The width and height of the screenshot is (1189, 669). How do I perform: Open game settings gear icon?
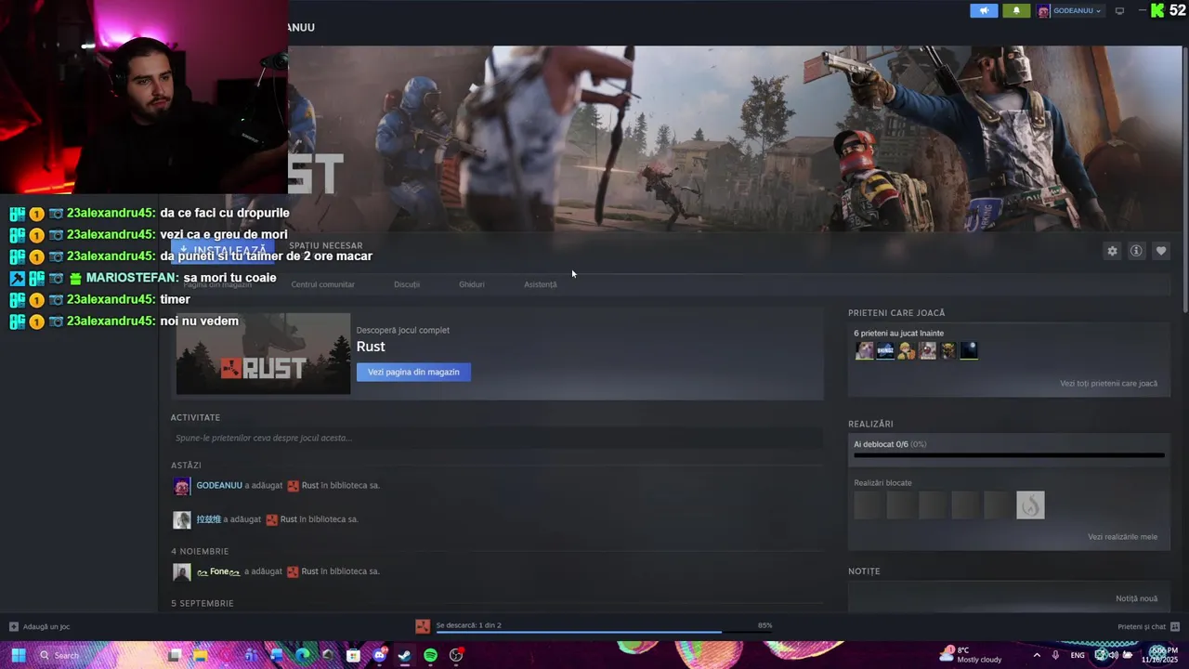click(1112, 251)
